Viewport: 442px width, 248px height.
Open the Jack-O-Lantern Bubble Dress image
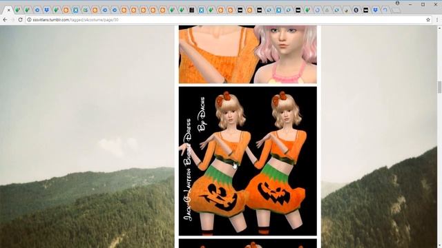tap(248, 161)
